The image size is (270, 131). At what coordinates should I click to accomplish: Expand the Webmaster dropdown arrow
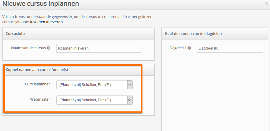tap(130, 100)
